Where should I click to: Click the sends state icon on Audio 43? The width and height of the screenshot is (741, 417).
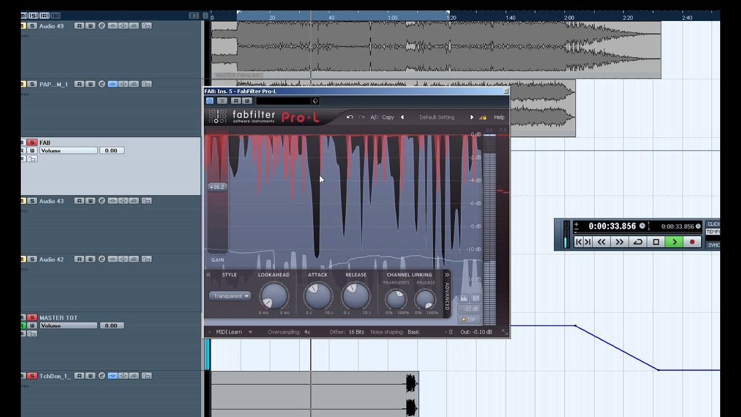[134, 201]
